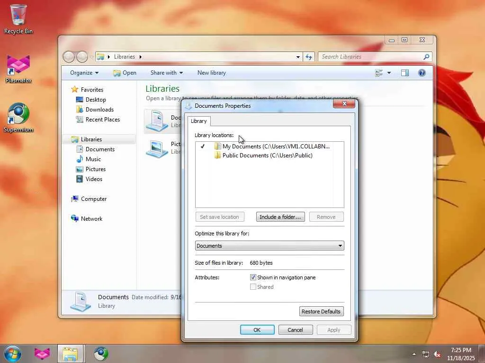The width and height of the screenshot is (485, 363).
Task: Click the breadcrumb arrow after Libraries
Action: click(x=140, y=57)
